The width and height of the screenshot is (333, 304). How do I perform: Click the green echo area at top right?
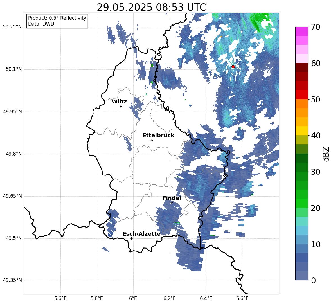point(260,21)
